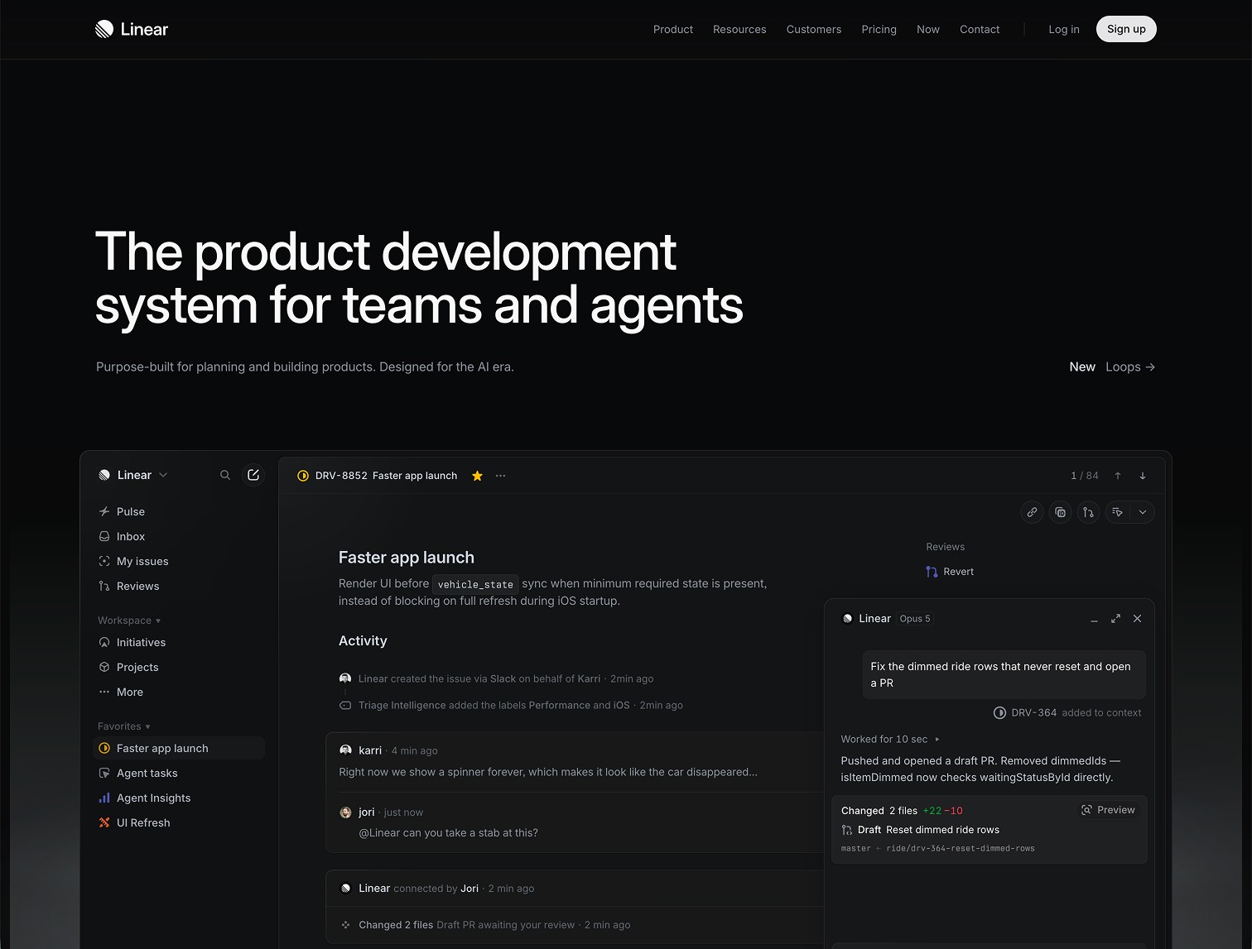Click the 'Fix the dimmed ride rows' message
This screenshot has width=1252, height=949.
[x=1004, y=674]
